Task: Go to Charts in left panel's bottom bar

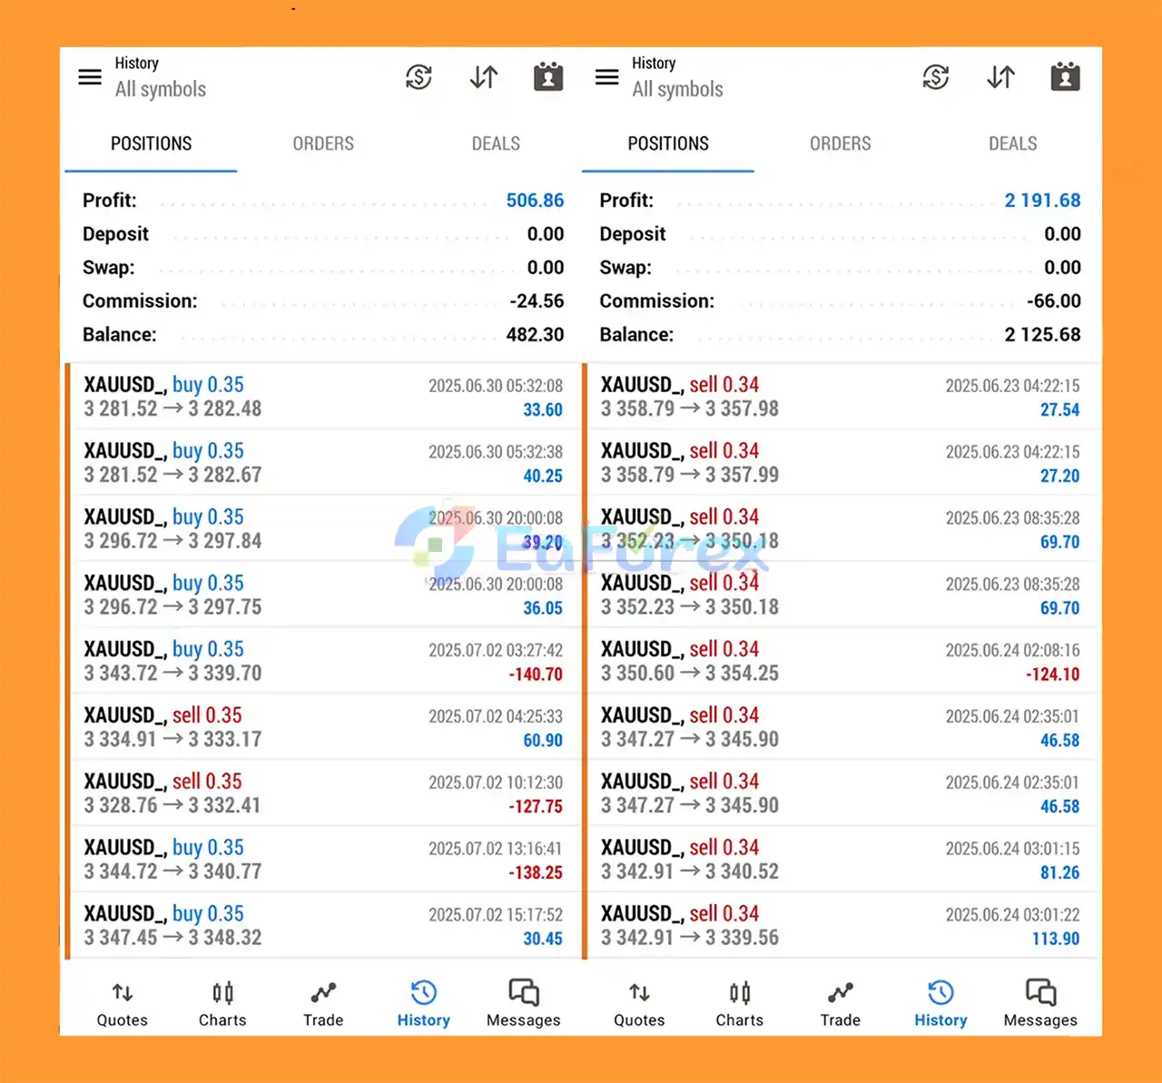Action: pyautogui.click(x=222, y=1004)
